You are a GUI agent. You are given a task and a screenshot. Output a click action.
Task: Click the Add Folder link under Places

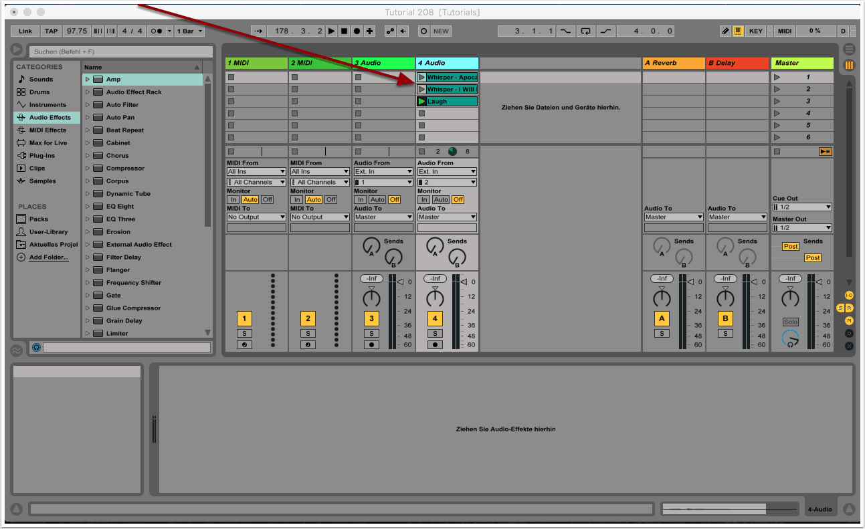pos(48,257)
